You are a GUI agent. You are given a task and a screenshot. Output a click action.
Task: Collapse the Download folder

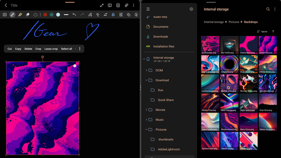pyautogui.click(x=146, y=80)
